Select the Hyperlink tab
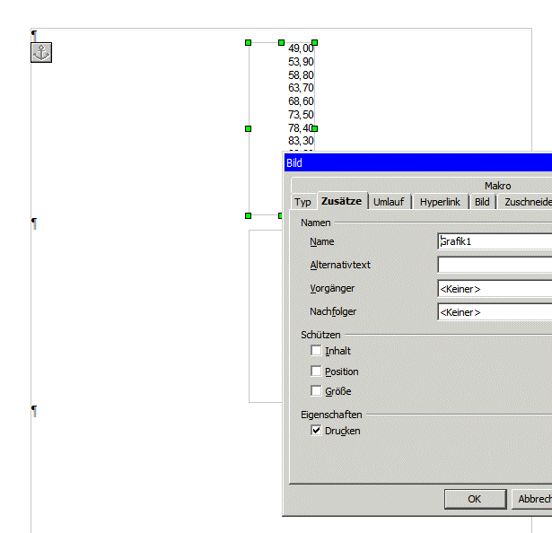552x533 pixels. pyautogui.click(x=440, y=202)
